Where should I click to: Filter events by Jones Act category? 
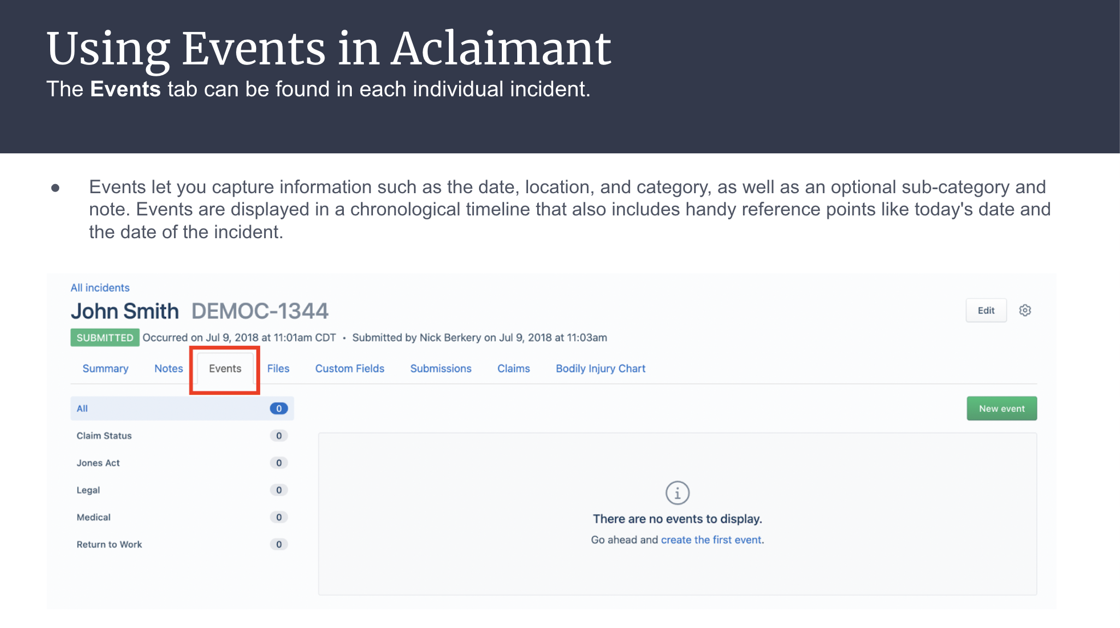tap(182, 463)
